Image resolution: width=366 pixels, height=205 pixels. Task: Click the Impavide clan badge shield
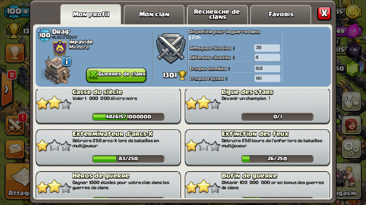click(x=60, y=48)
